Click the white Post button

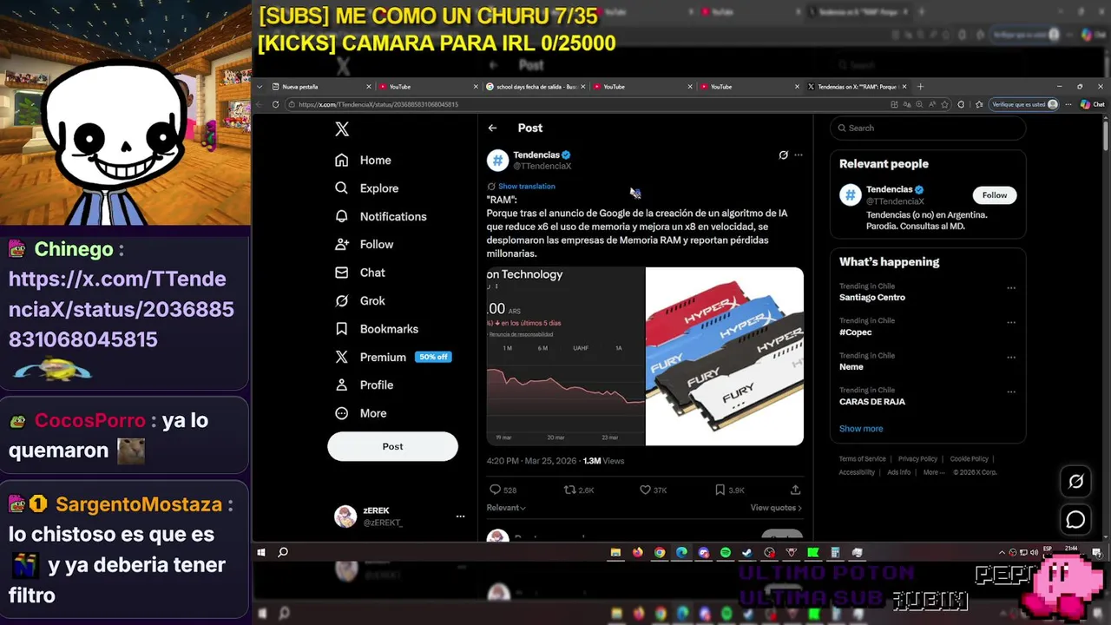[392, 446]
